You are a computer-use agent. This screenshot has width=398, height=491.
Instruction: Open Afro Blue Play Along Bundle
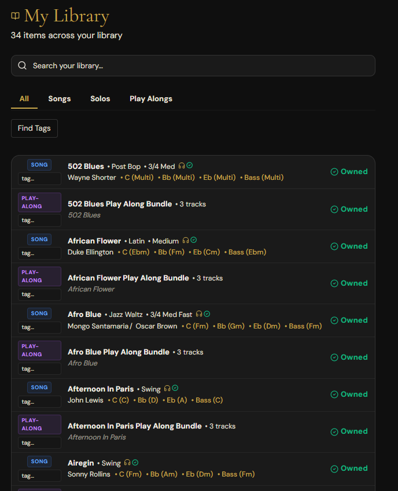click(x=119, y=352)
